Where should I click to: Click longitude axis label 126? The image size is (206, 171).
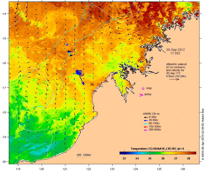(x=183, y=169)
